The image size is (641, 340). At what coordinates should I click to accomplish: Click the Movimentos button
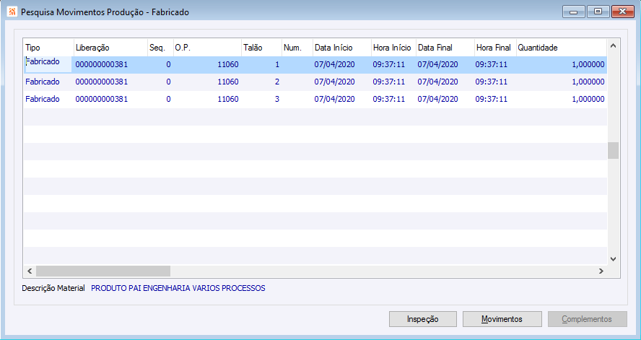[x=502, y=319]
